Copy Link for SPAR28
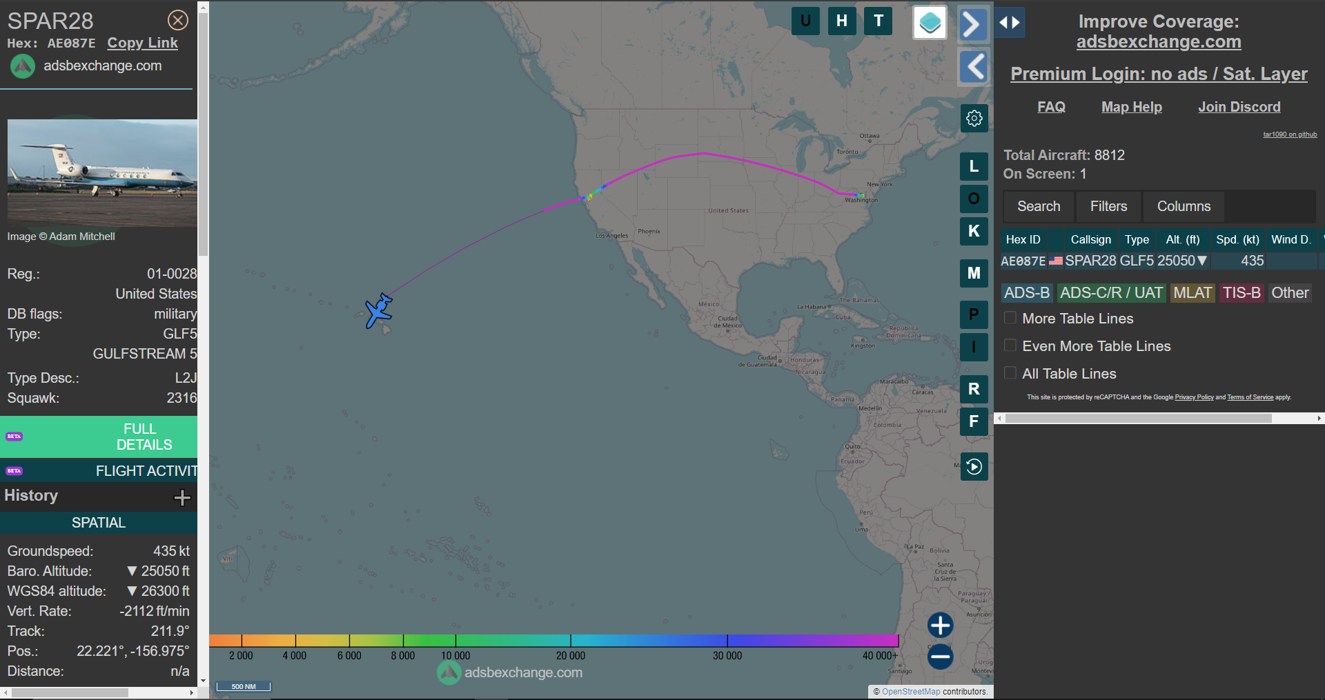This screenshot has height=700, width=1325. tap(142, 43)
